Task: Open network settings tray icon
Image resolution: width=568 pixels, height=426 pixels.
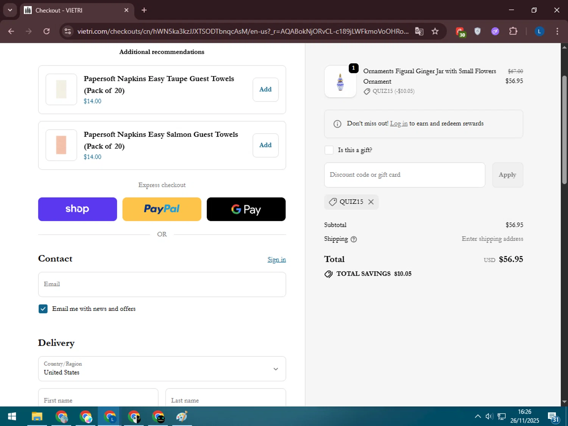Action: pos(502,417)
